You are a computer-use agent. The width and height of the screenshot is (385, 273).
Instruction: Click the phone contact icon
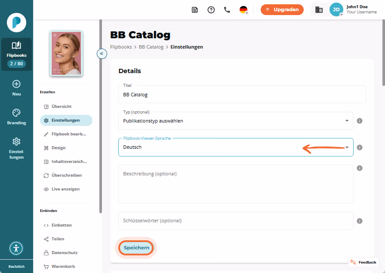tap(227, 10)
